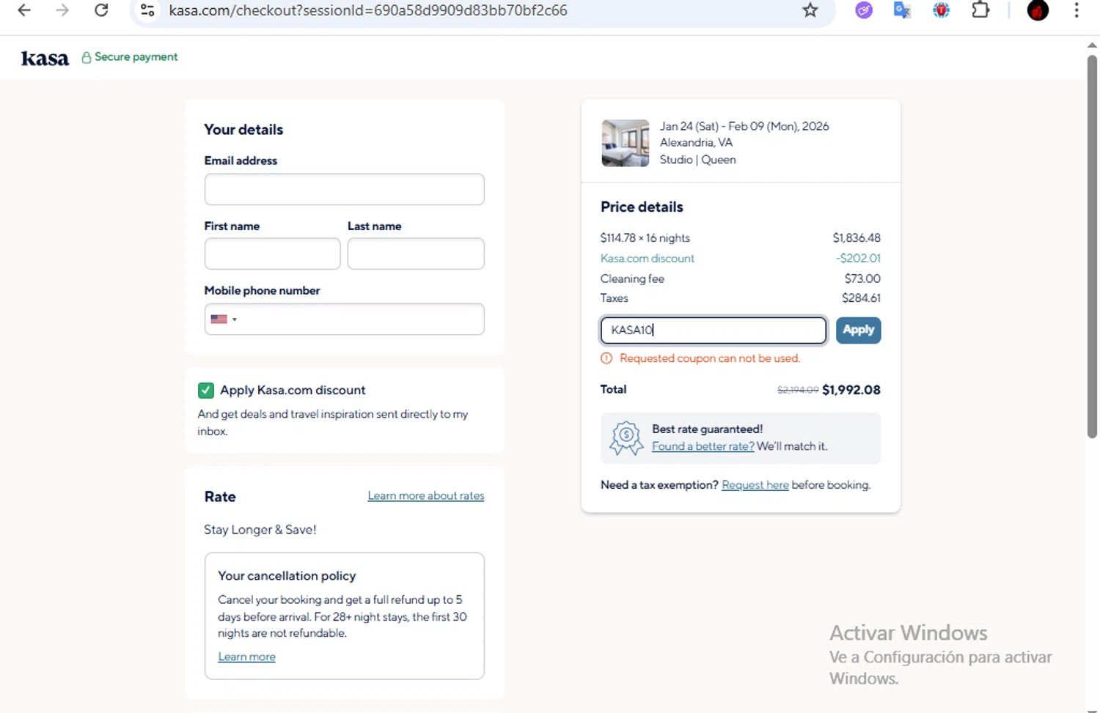Go back to the previous page
1100x713 pixels.
pos(24,10)
